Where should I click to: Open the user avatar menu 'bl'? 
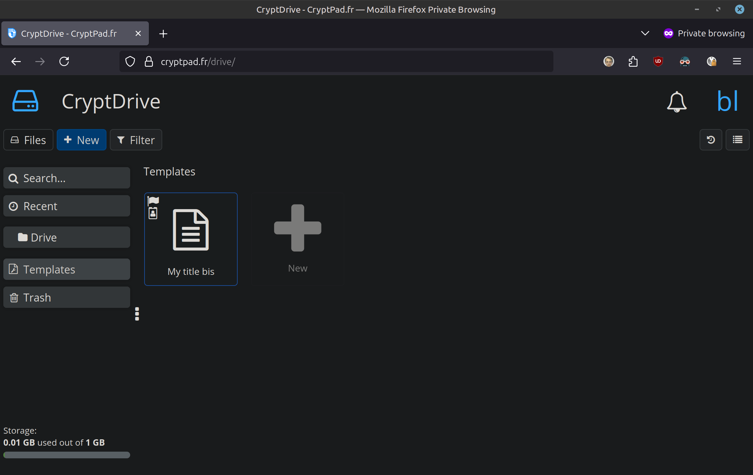pyautogui.click(x=727, y=101)
